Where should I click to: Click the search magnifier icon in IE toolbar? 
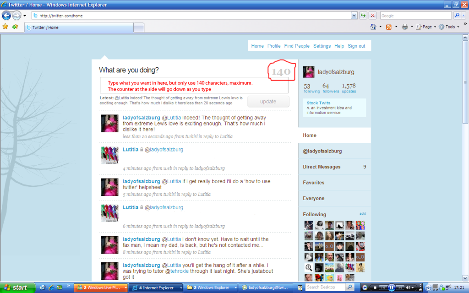click(x=457, y=16)
